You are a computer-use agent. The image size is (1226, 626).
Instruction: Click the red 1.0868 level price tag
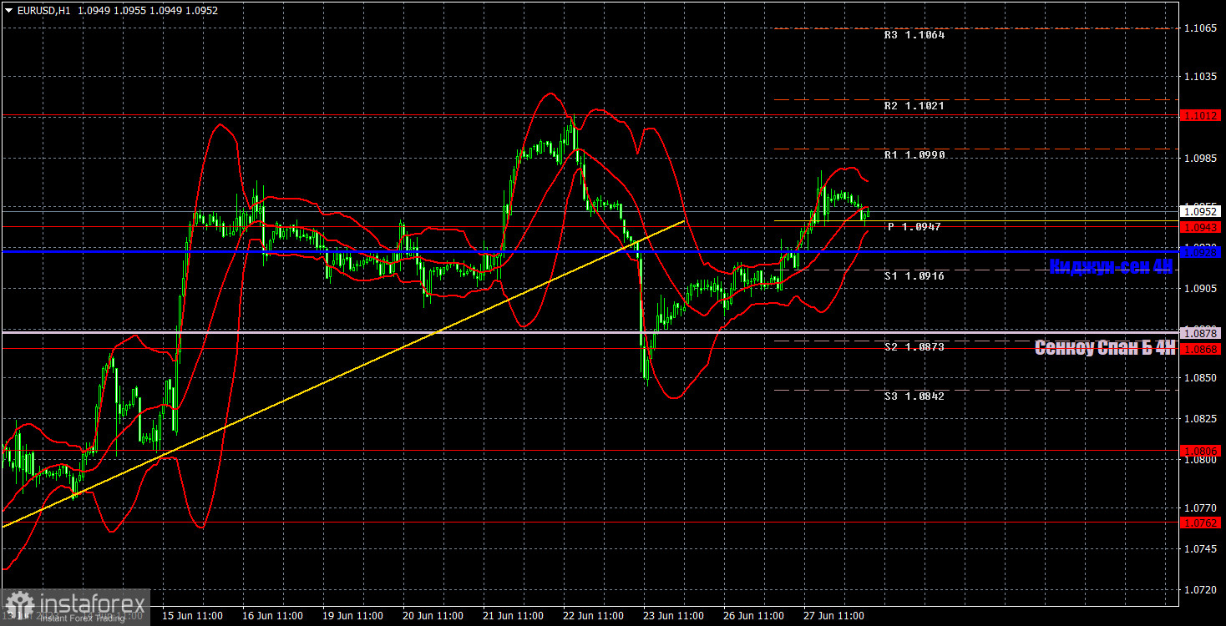point(1201,349)
